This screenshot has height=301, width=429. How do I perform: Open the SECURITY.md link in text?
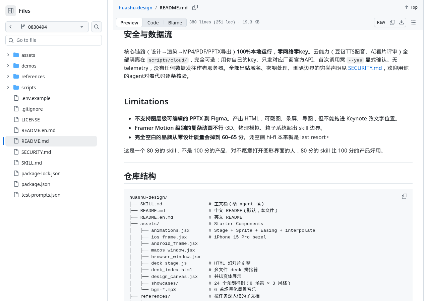tap(365, 68)
